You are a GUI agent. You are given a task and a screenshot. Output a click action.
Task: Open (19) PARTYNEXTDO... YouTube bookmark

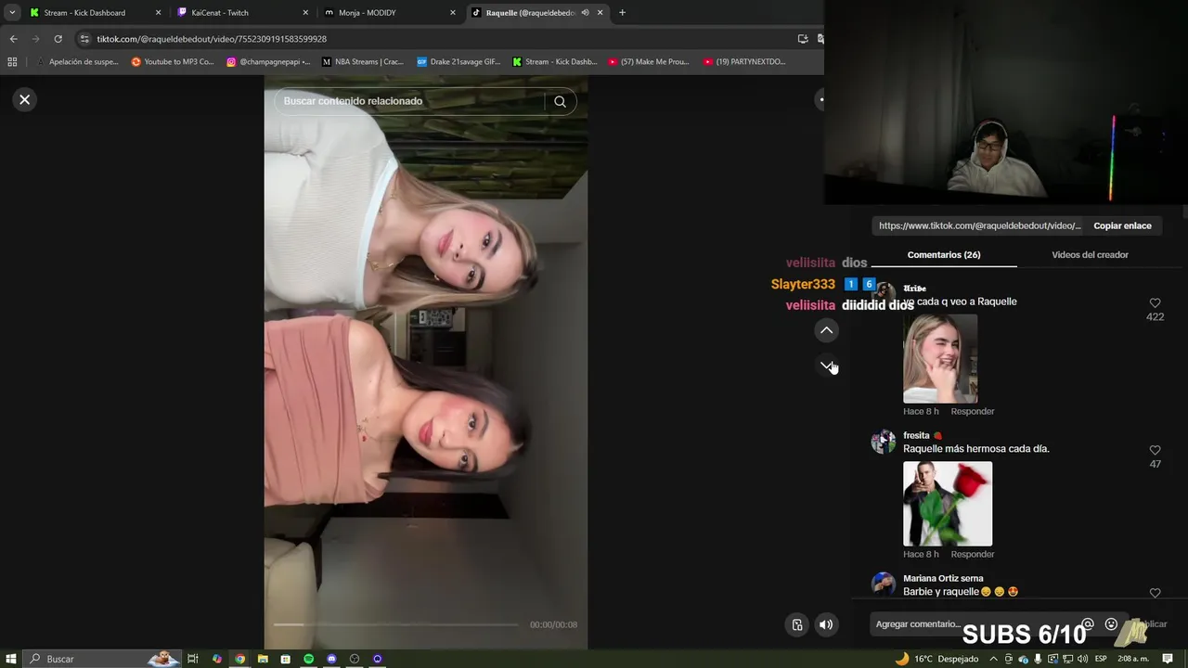744,62
